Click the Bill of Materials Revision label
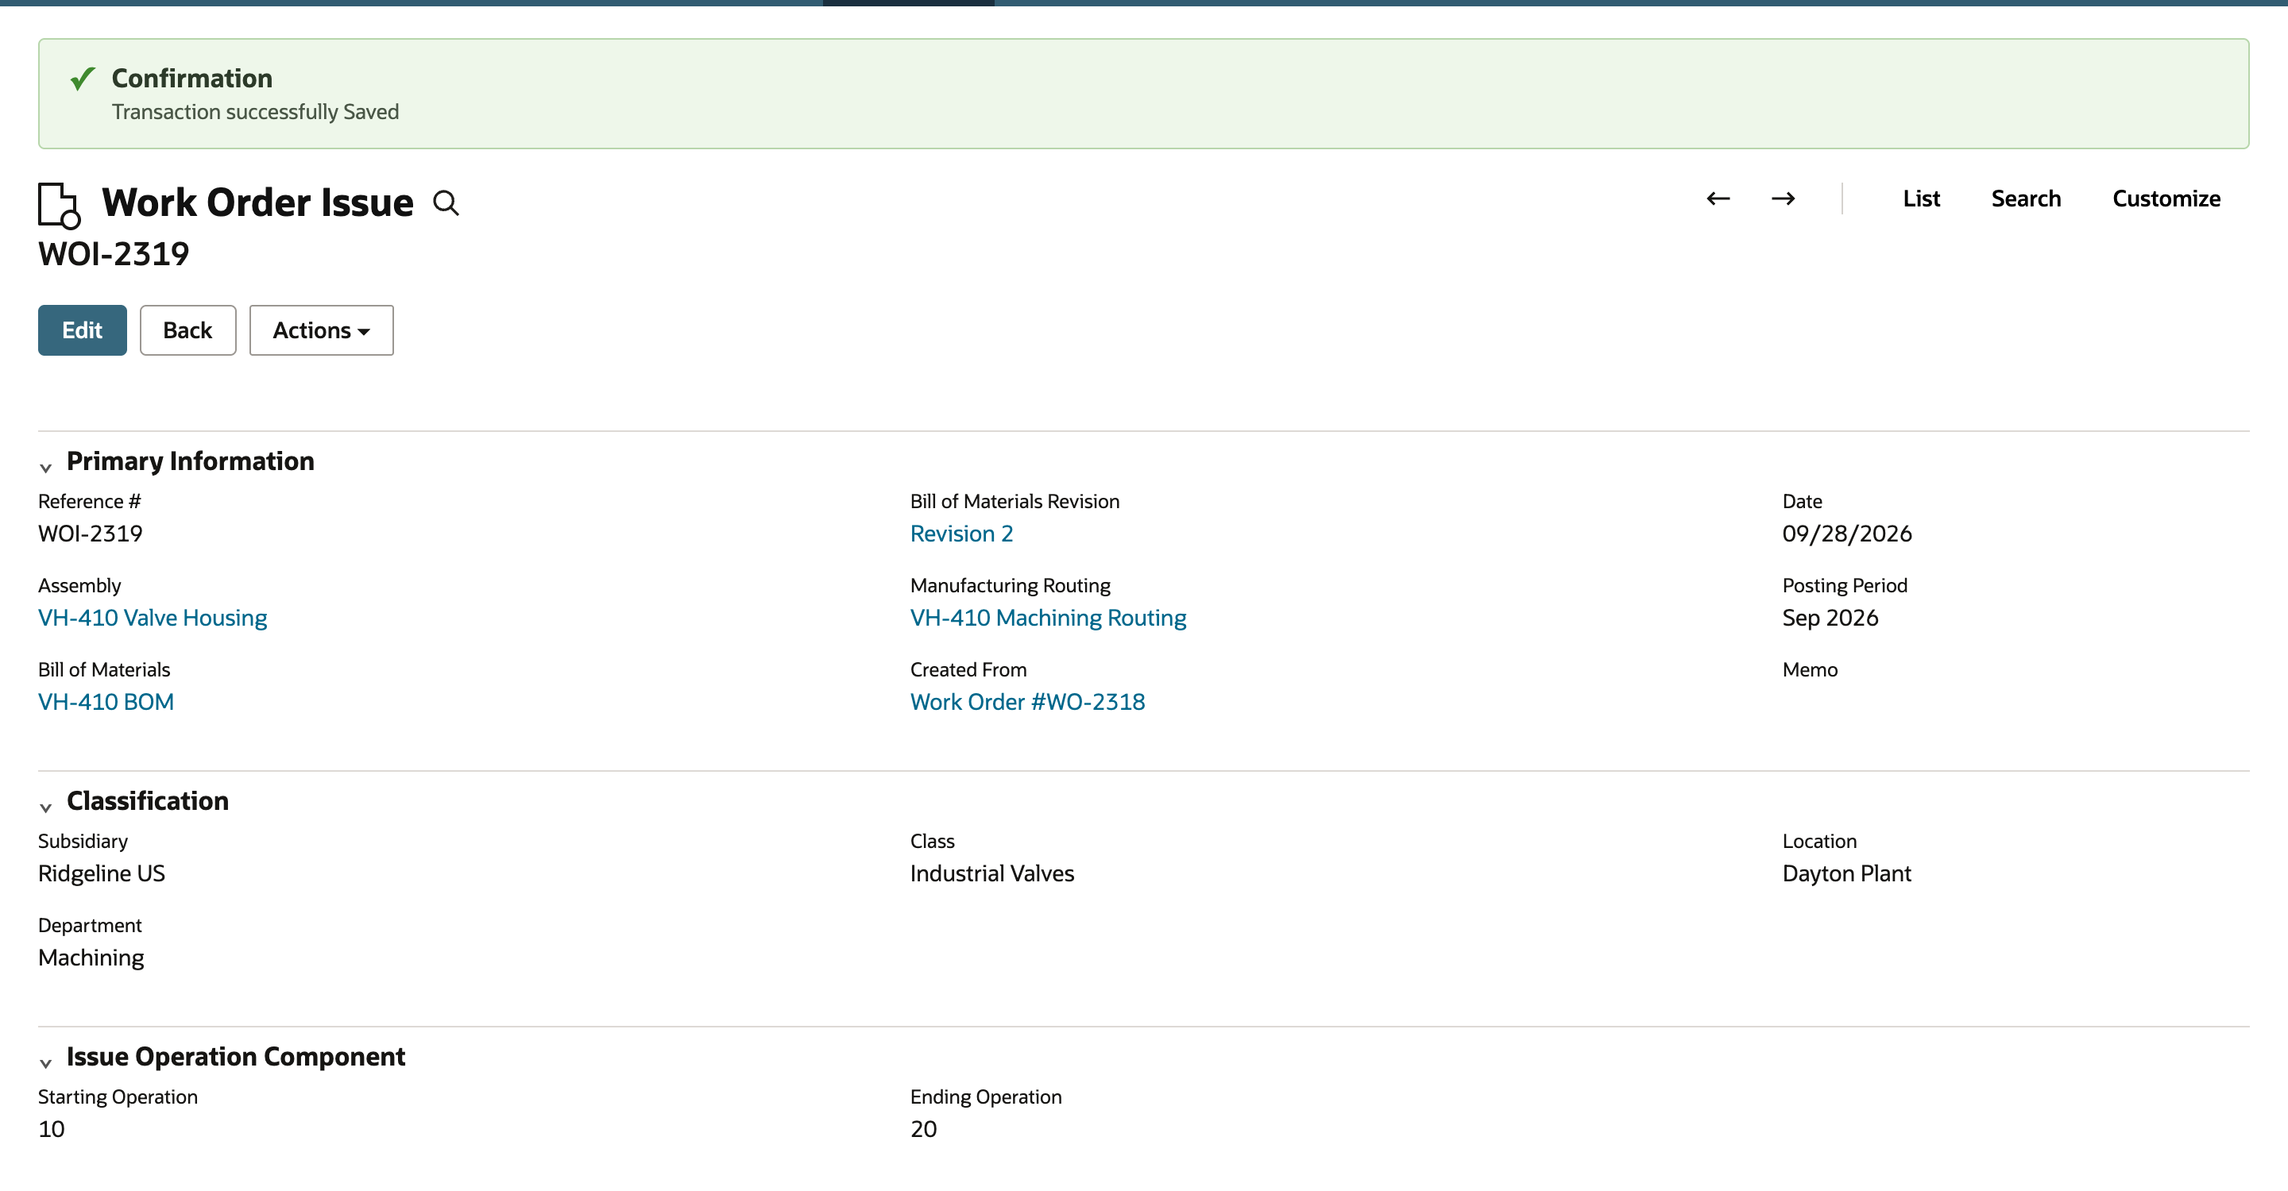This screenshot has width=2288, height=1191. click(x=1015, y=502)
